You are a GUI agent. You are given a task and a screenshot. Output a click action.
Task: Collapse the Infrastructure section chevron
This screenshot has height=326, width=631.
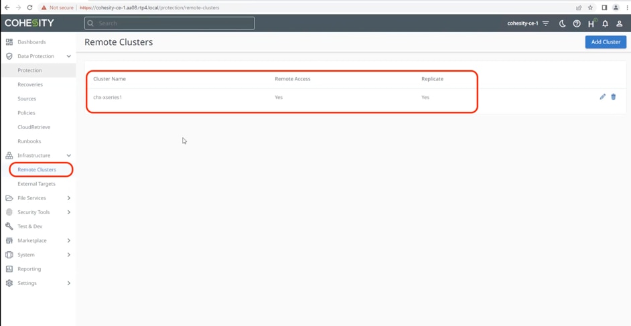pos(69,155)
